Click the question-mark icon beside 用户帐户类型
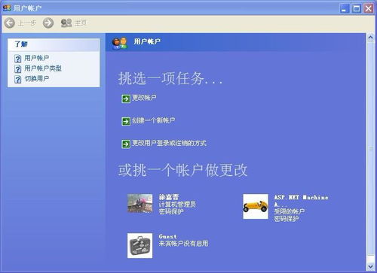 pyautogui.click(x=17, y=69)
